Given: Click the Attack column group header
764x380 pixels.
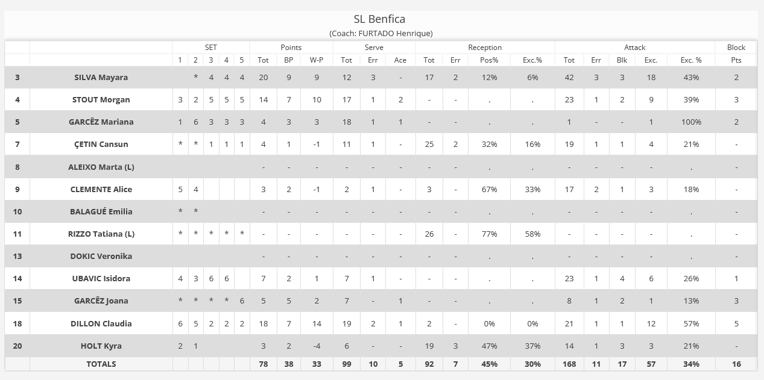Looking at the screenshot, I should click(634, 48).
